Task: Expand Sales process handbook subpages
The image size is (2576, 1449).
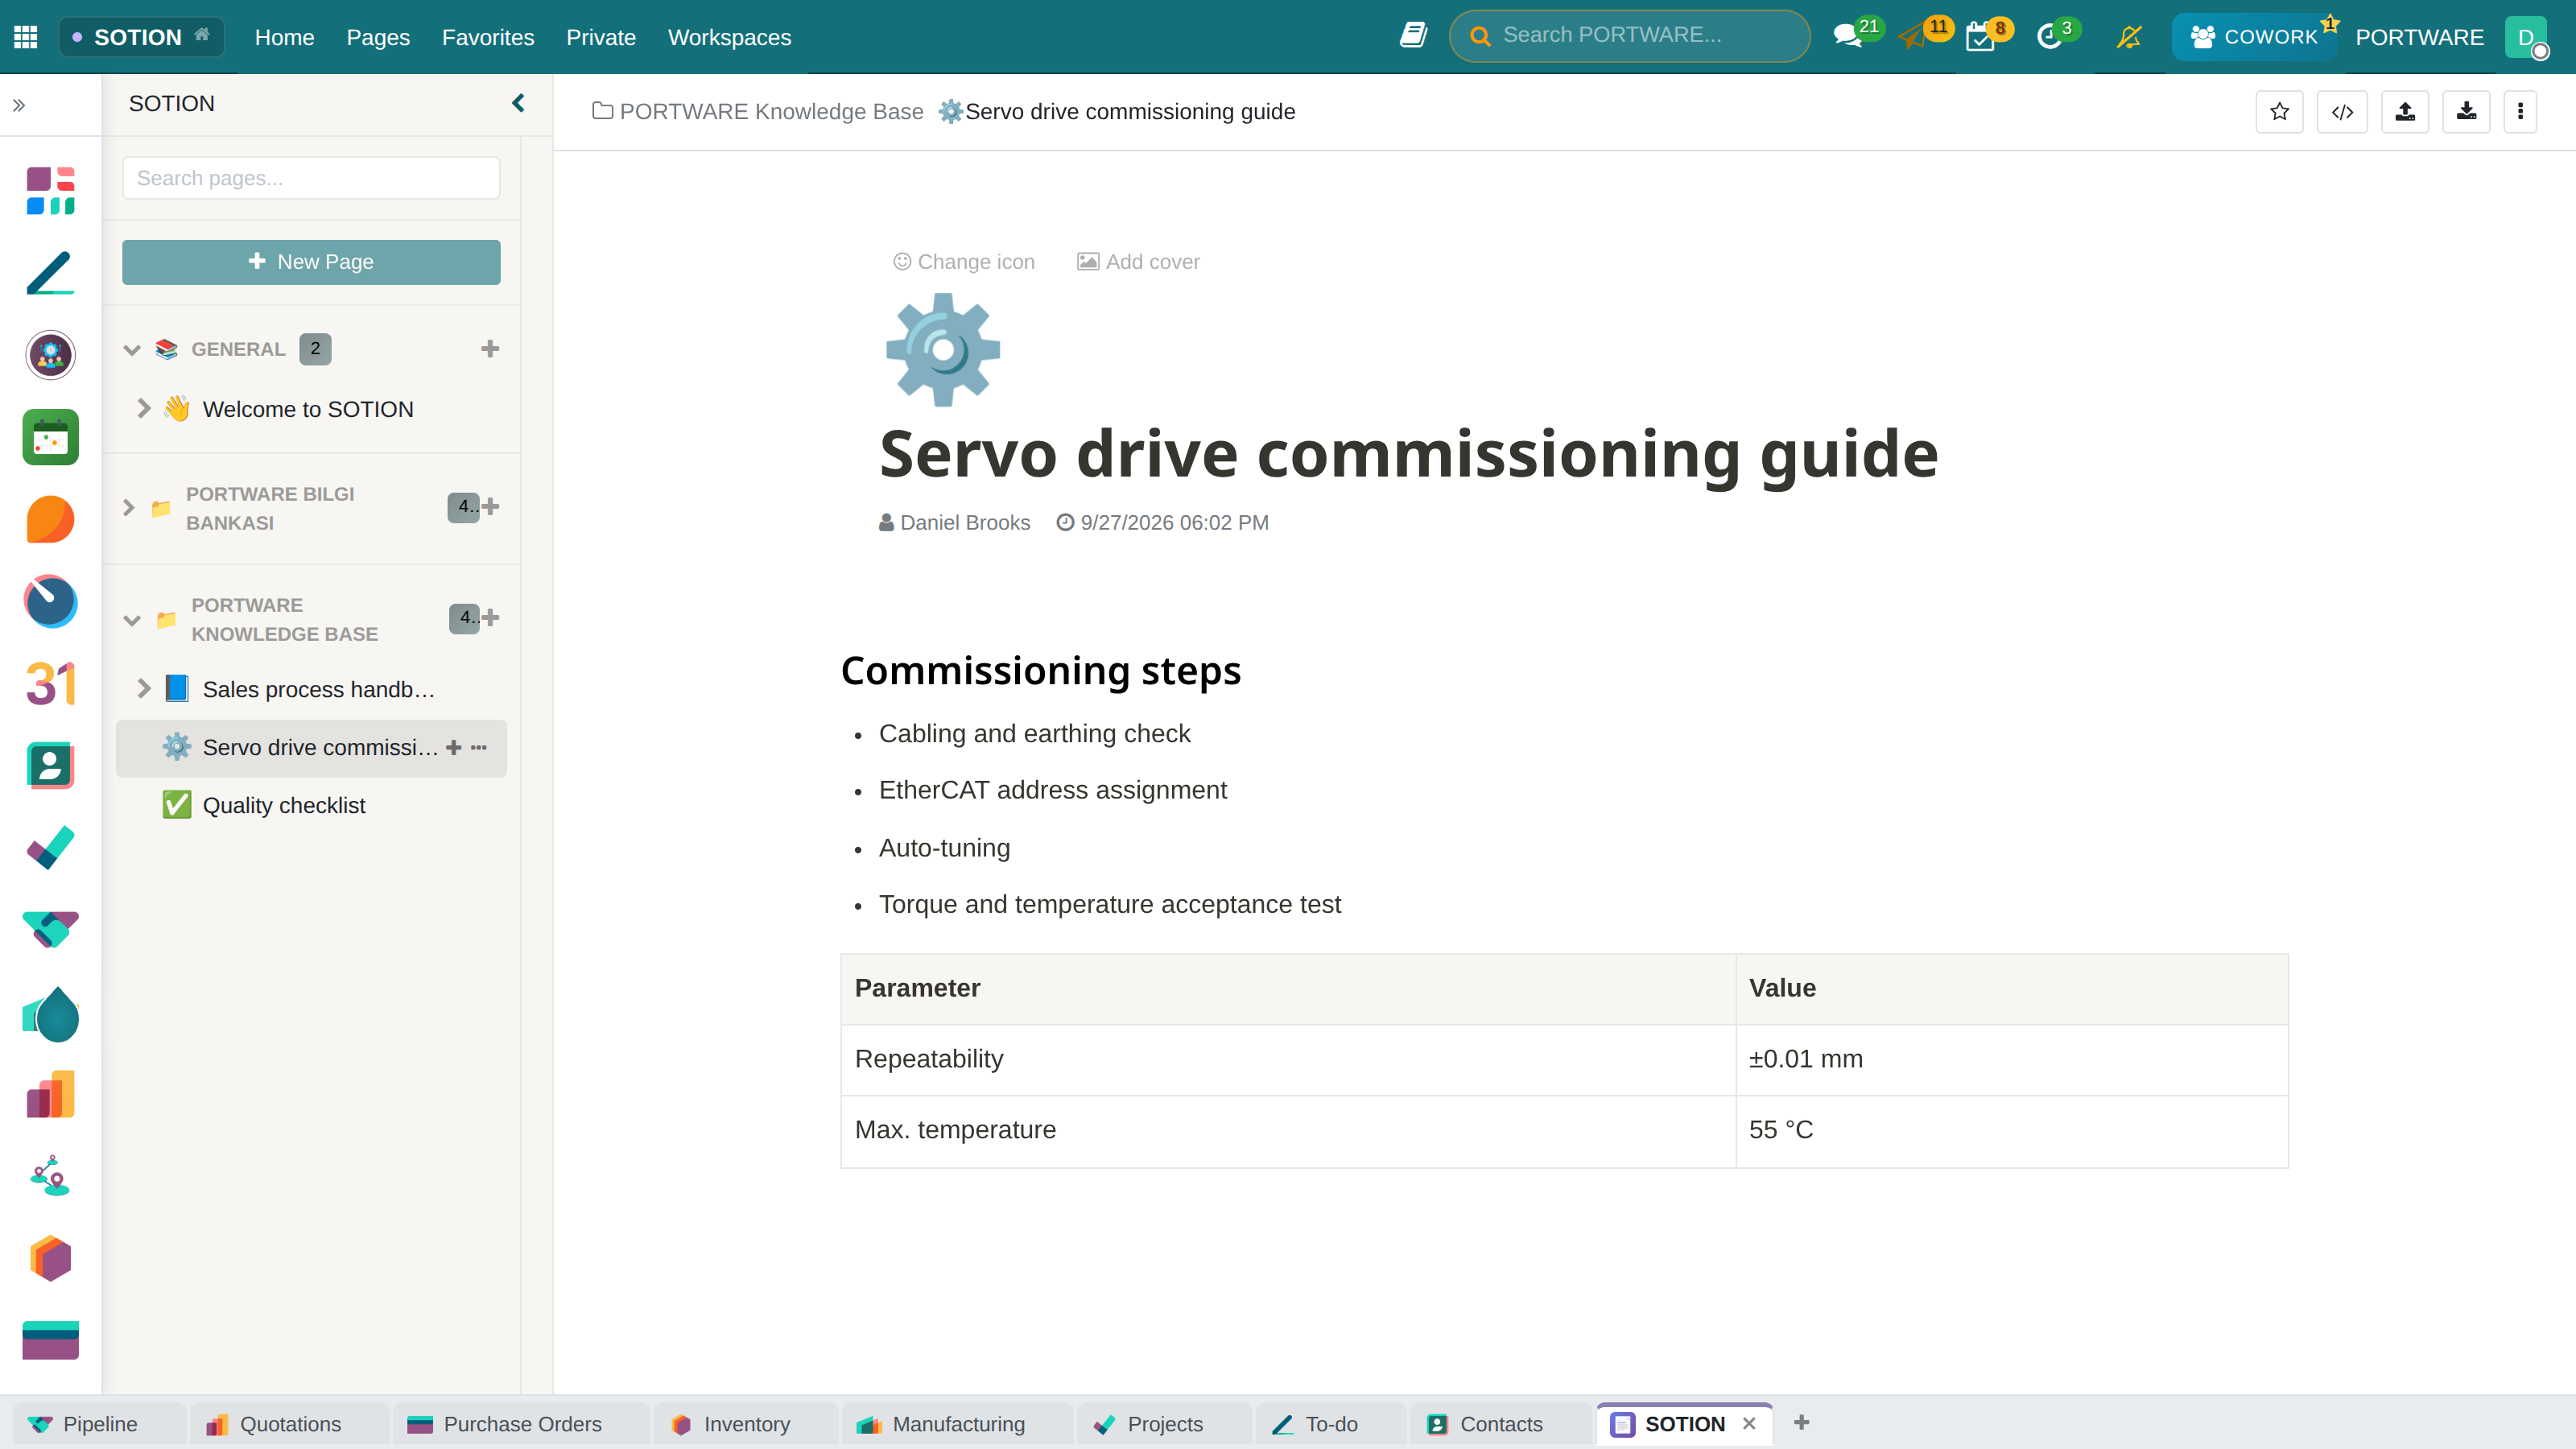Action: pos(144,688)
